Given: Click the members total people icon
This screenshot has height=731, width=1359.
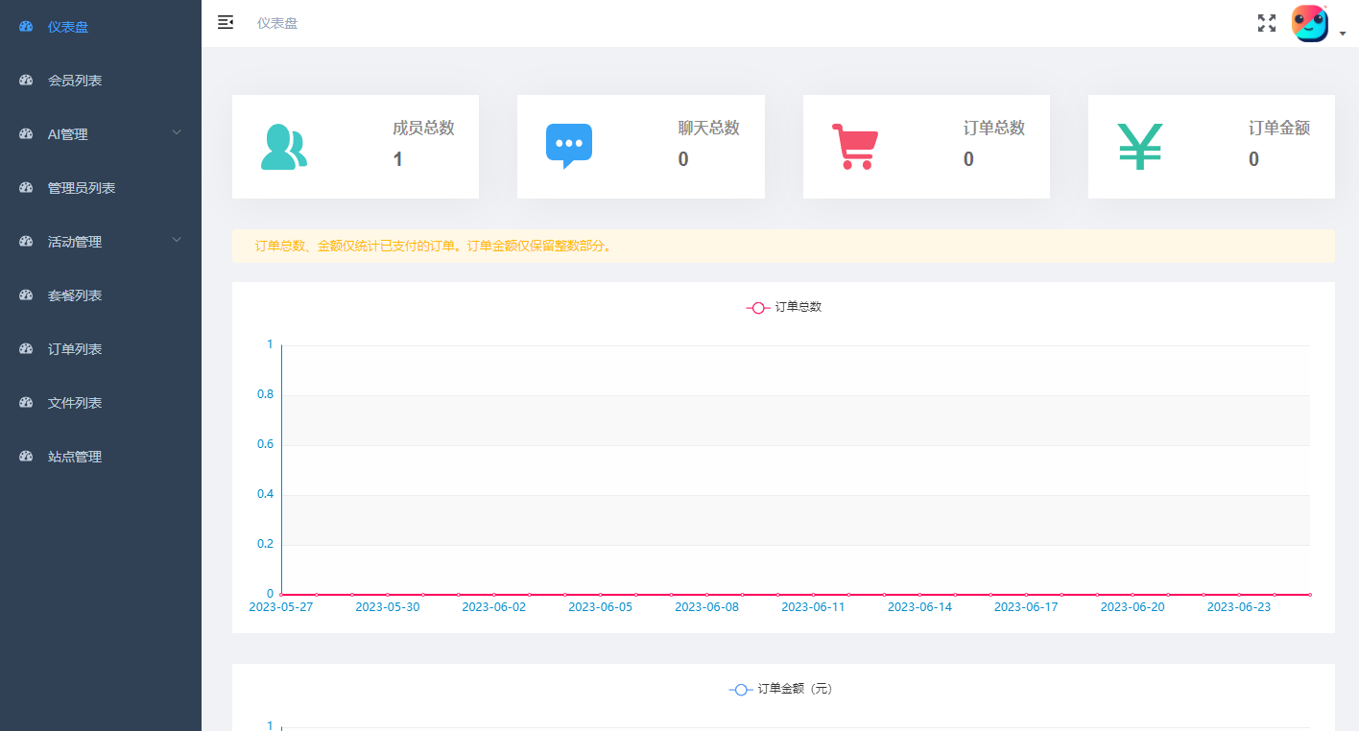Looking at the screenshot, I should (283, 147).
